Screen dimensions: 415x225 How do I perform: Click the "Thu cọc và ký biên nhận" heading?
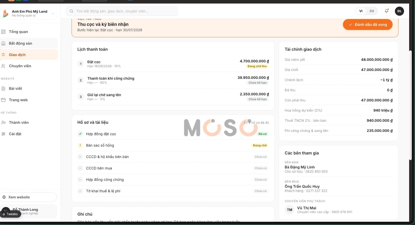103,24
